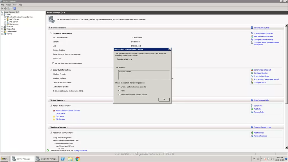Image resolution: width=288 pixels, height=162 pixels.
Task: Go back using the toolbar Back arrow
Action: [x=2, y=8]
